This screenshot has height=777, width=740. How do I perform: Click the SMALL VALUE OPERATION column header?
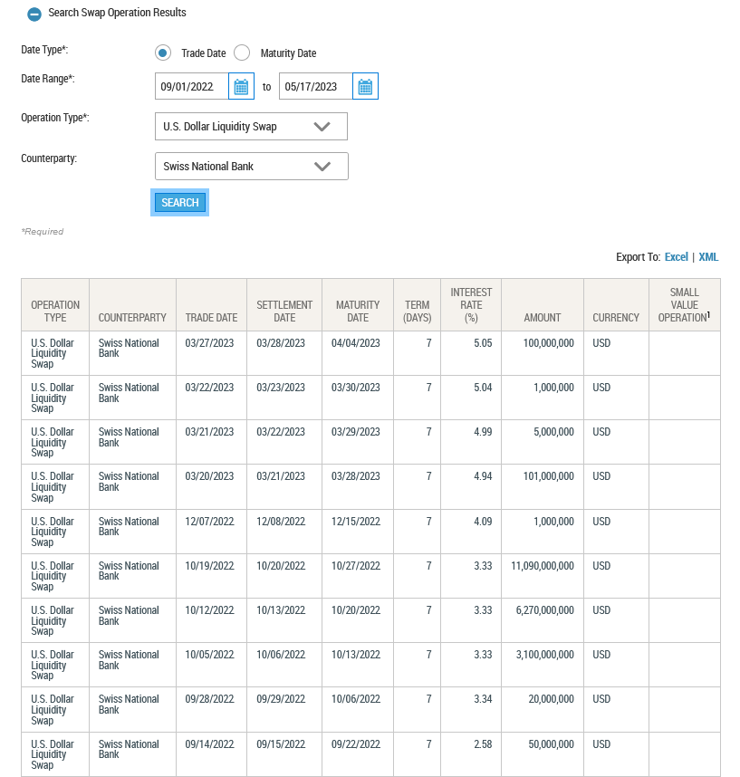coord(685,305)
